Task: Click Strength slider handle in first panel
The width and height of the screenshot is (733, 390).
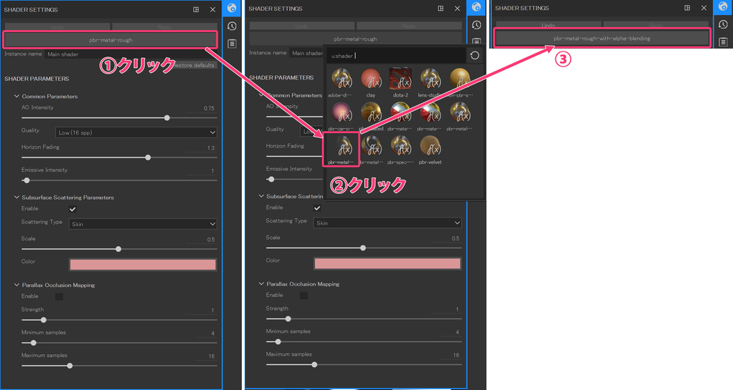Action: pos(44,321)
